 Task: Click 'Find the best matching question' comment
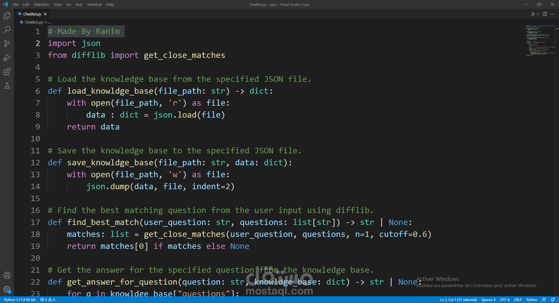(210, 210)
